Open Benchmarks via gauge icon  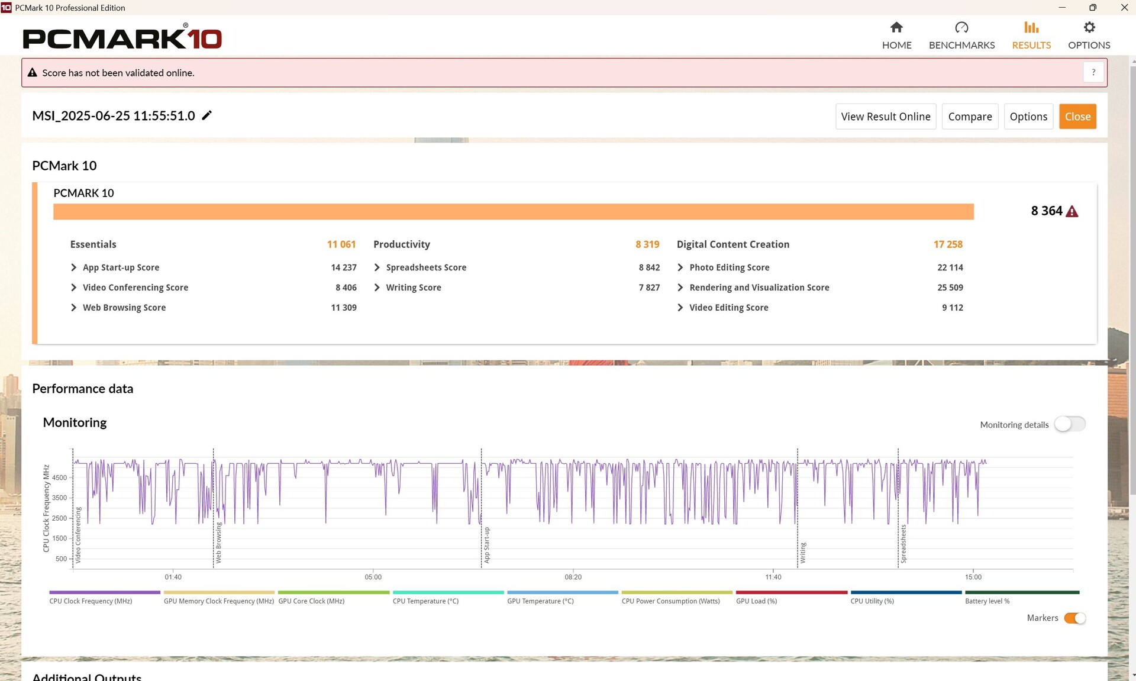pos(961,28)
